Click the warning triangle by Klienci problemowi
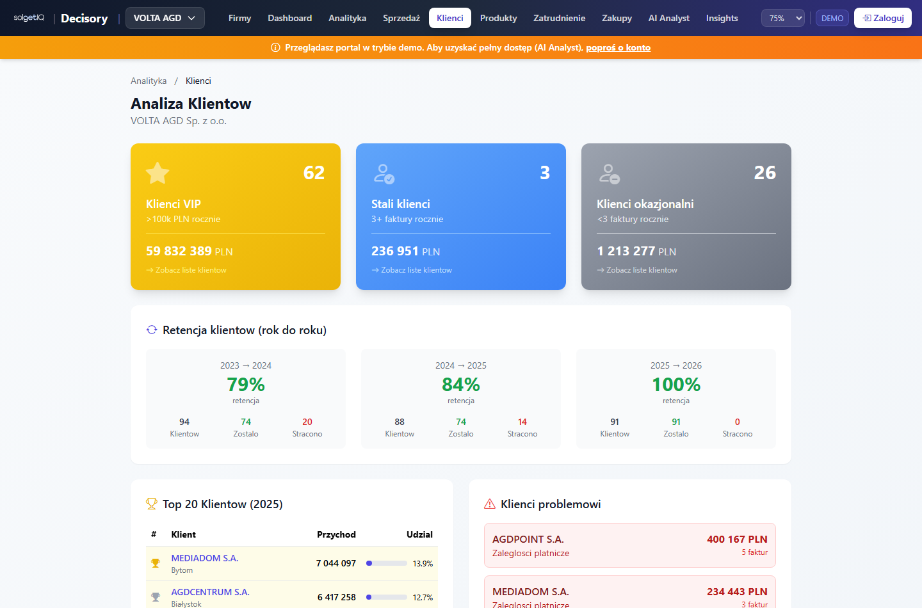This screenshot has height=608, width=922. tap(490, 504)
